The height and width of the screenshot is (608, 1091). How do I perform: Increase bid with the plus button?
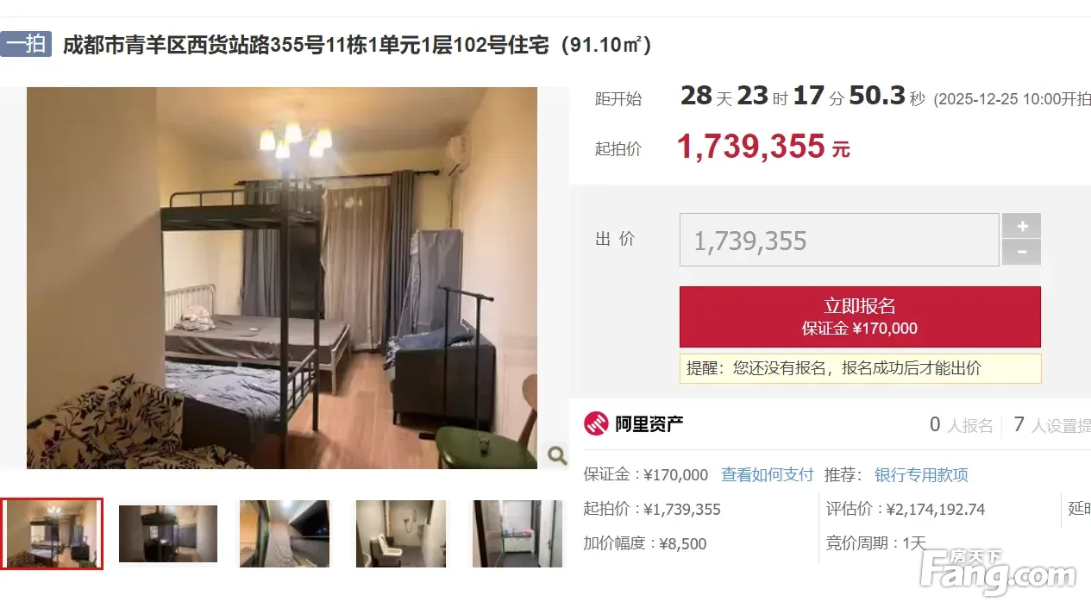point(1021,226)
